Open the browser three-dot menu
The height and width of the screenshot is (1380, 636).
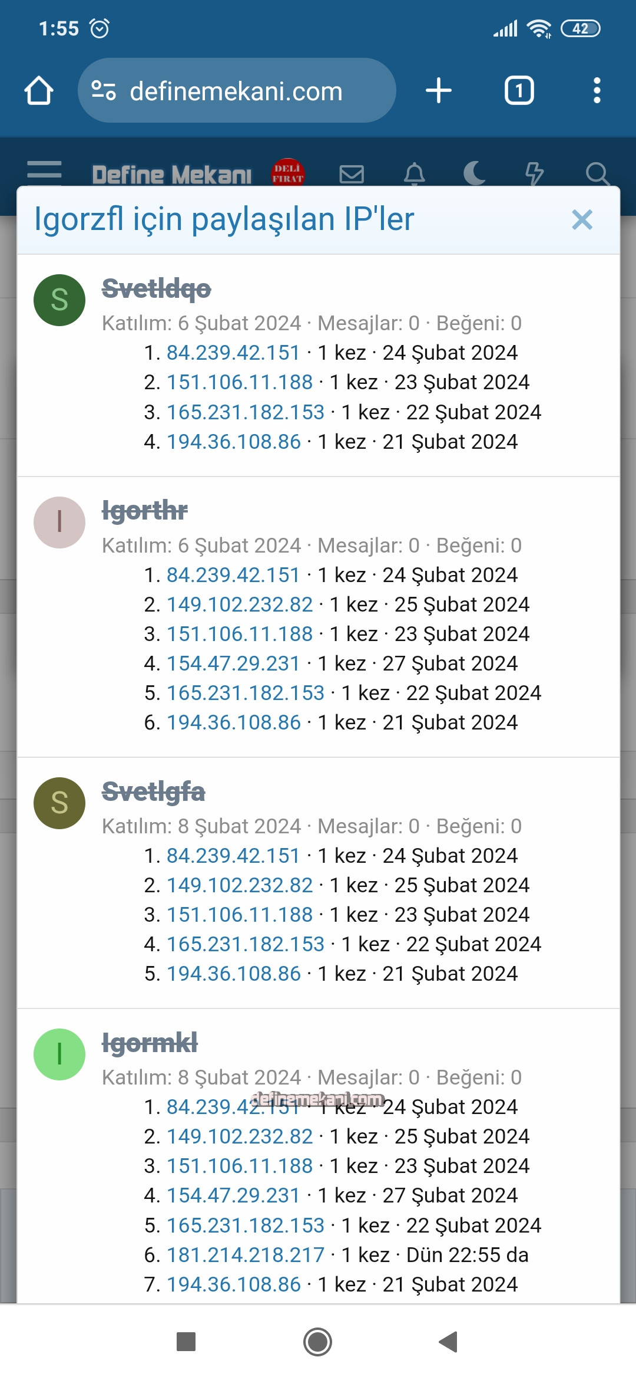pos(597,91)
